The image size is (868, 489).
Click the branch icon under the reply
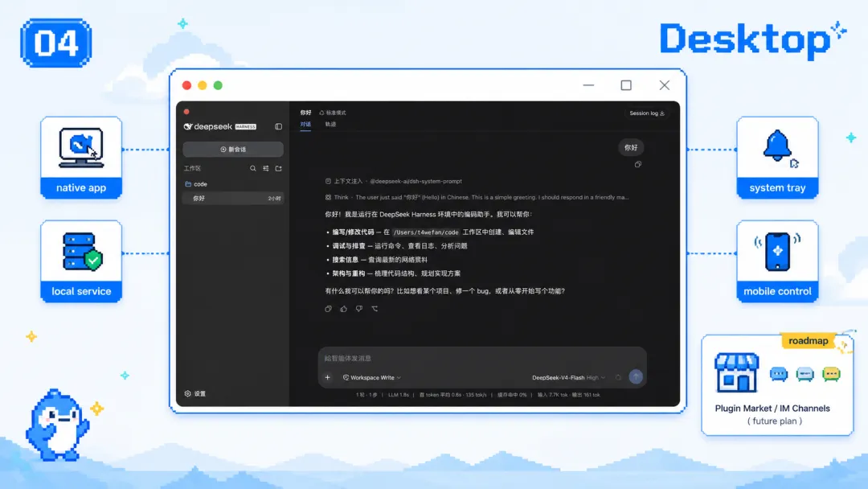(x=375, y=309)
